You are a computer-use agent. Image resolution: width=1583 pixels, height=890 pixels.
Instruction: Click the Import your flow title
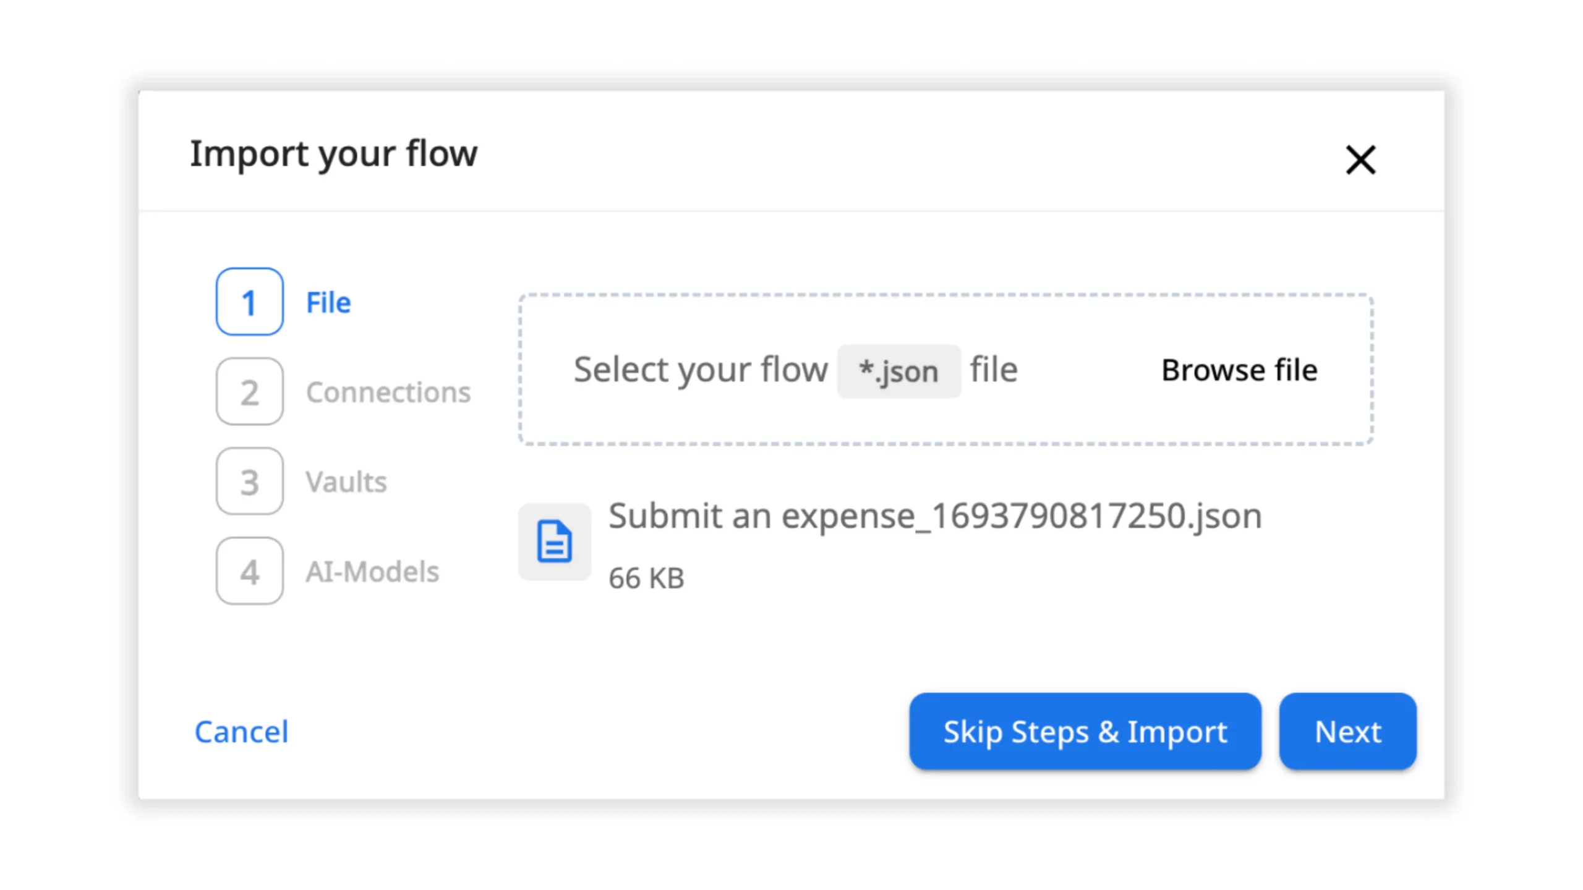(x=333, y=153)
